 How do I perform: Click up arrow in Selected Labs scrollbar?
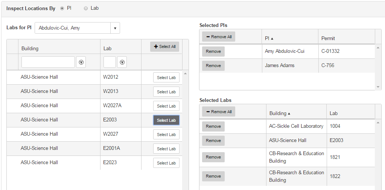(x=378, y=123)
